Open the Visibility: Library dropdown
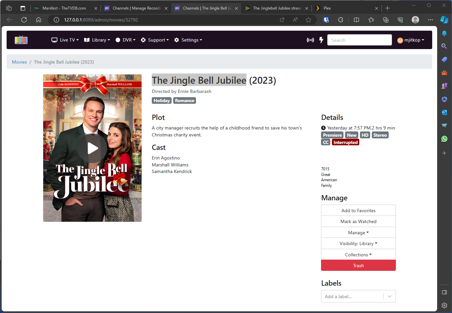This screenshot has width=452, height=313. click(x=358, y=243)
